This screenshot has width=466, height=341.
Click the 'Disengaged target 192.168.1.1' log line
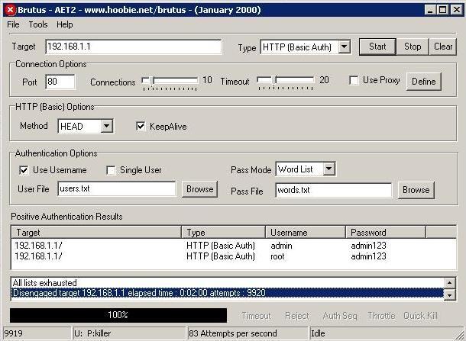[228, 293]
